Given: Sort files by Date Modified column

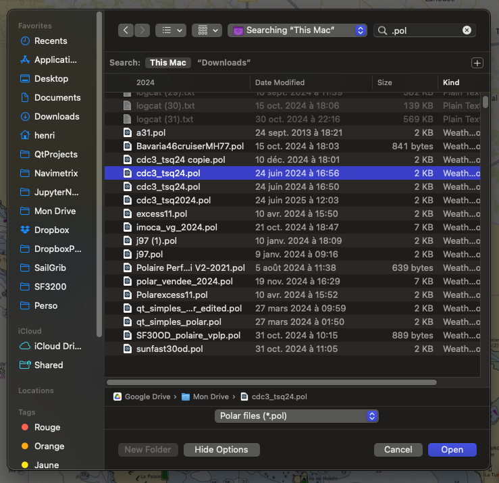Looking at the screenshot, I should pyautogui.click(x=280, y=82).
